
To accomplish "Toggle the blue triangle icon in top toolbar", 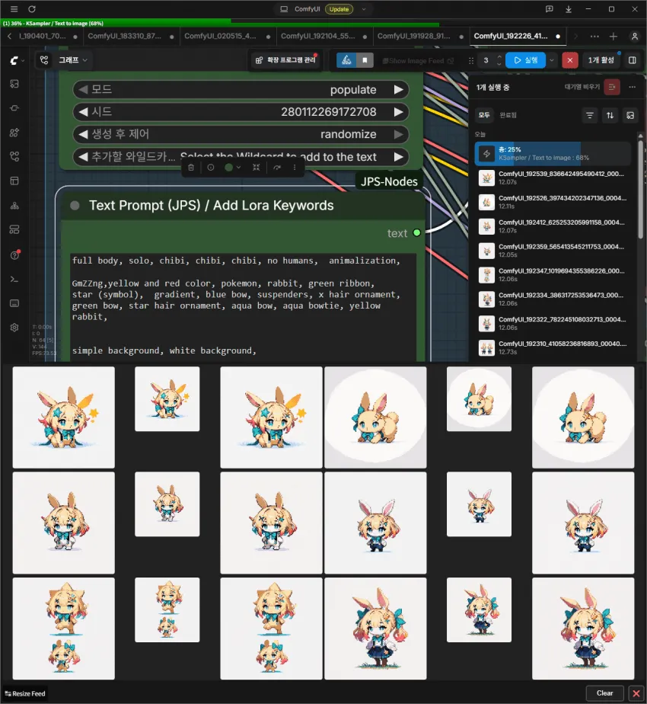I will [346, 60].
